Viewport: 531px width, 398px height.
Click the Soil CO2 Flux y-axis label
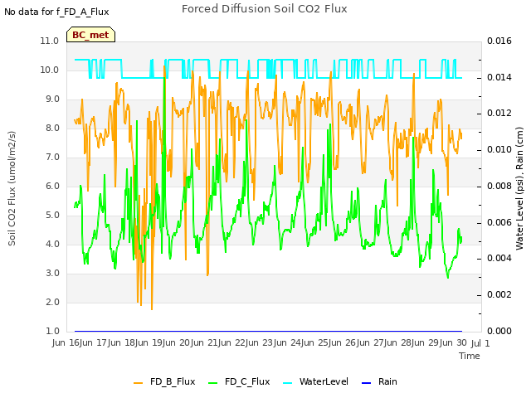pos(12,188)
